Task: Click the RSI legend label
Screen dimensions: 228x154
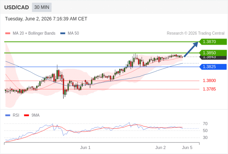Action: pyautogui.click(x=16, y=115)
